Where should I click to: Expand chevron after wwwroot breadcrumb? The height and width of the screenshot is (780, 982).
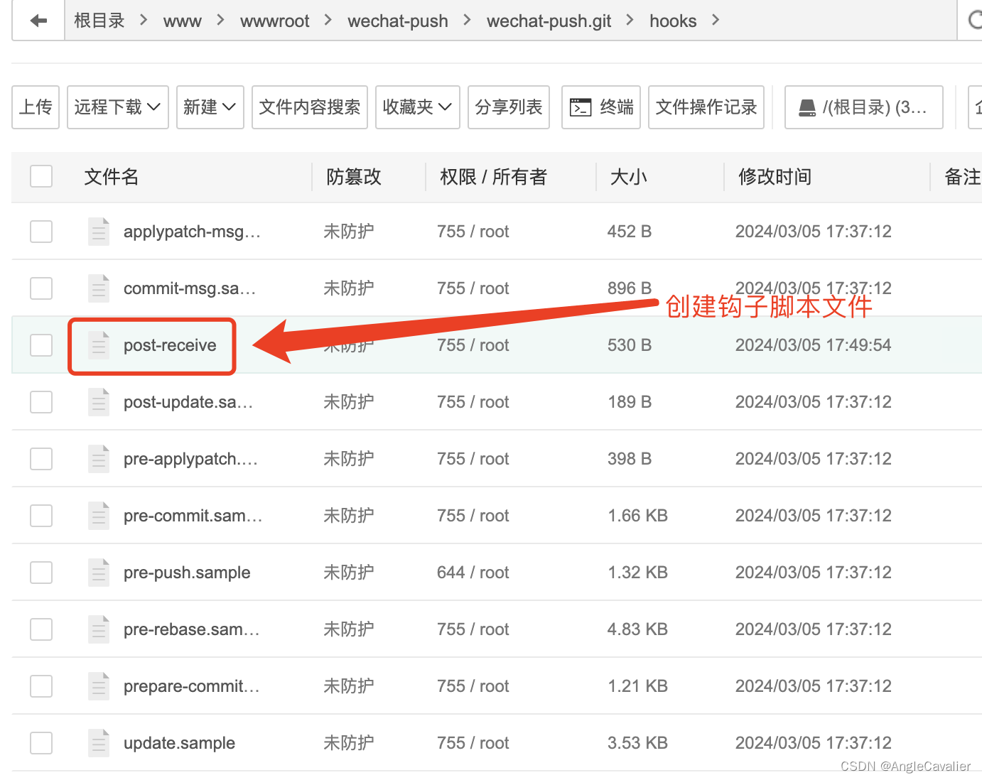click(x=328, y=20)
